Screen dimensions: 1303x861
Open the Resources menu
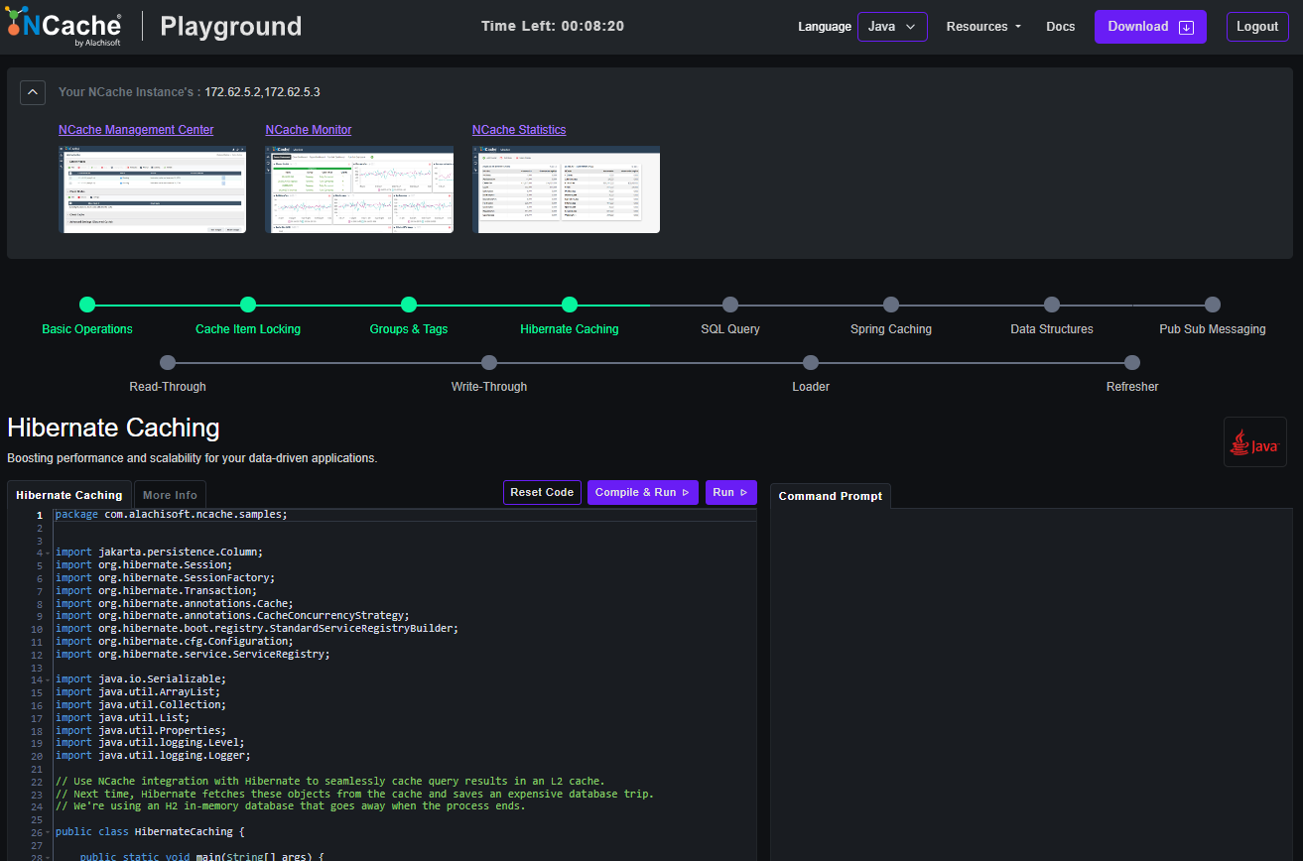point(983,27)
